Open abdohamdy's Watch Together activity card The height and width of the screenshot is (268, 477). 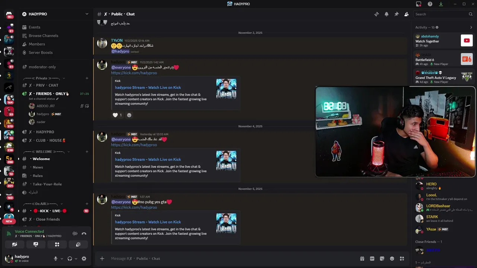444,41
